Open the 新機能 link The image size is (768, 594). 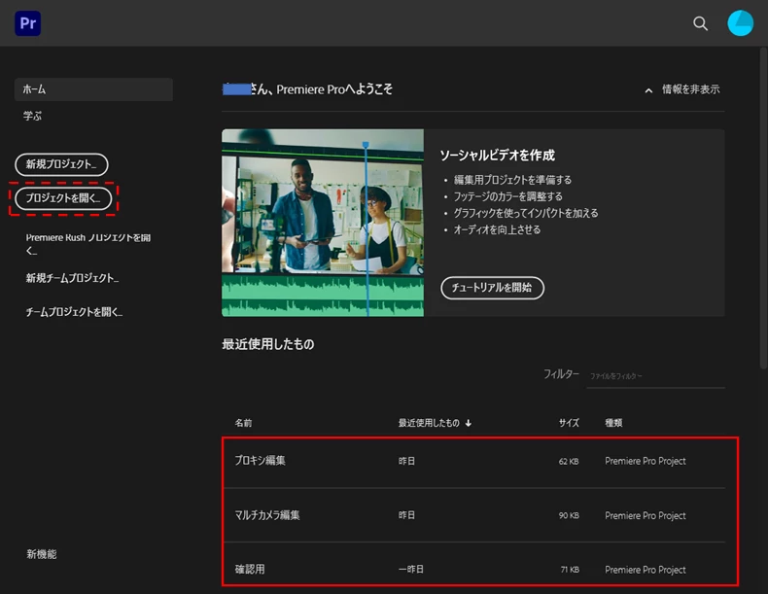tap(42, 554)
